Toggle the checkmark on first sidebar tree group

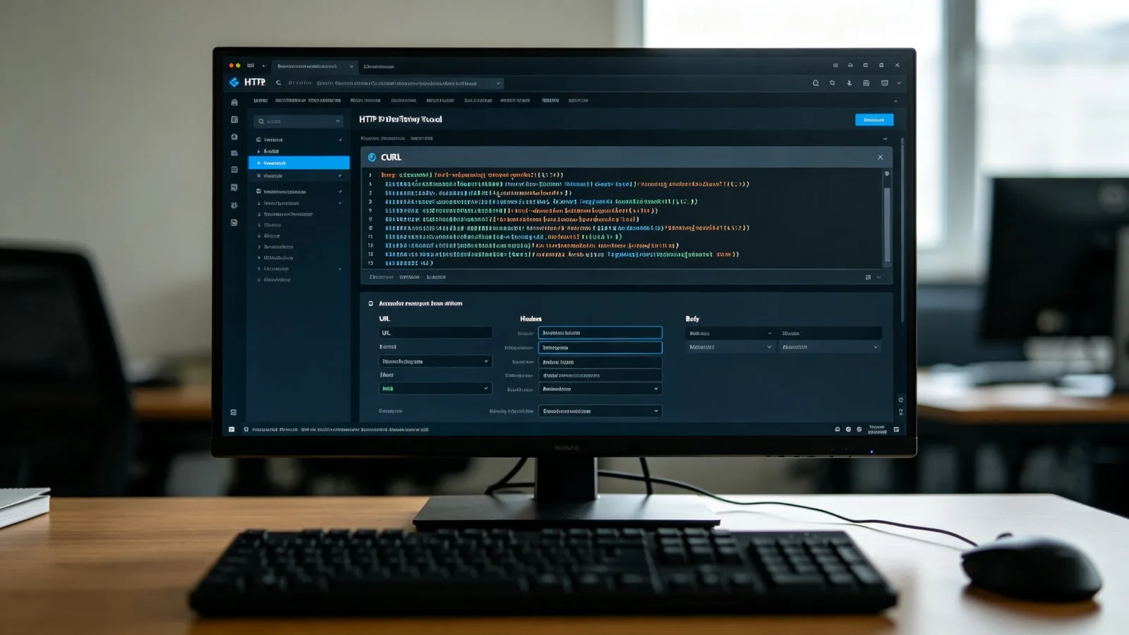[x=340, y=140]
